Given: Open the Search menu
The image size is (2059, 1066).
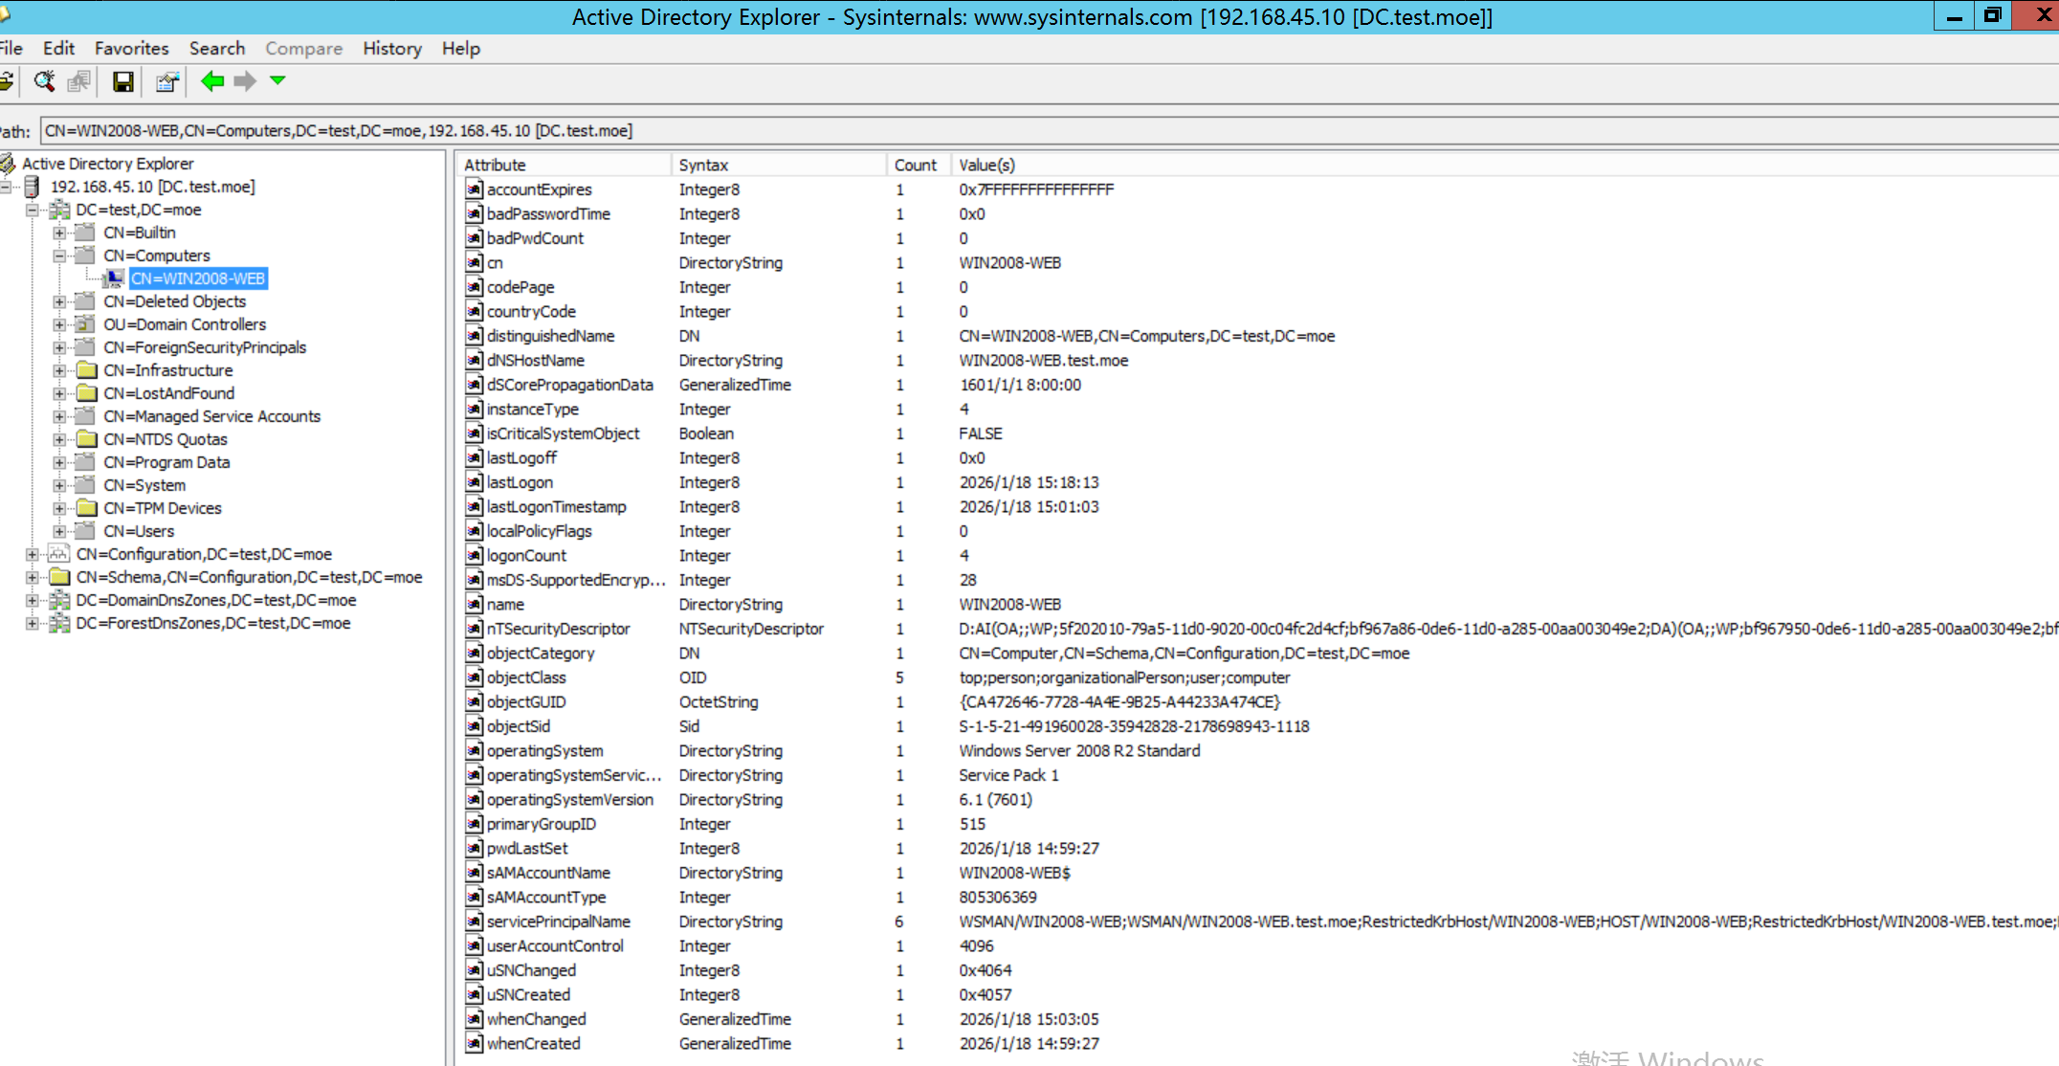Looking at the screenshot, I should tap(216, 48).
